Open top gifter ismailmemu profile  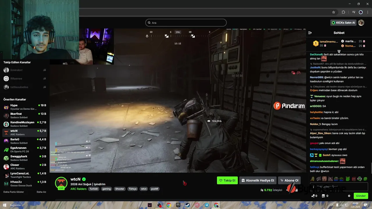click(x=329, y=42)
